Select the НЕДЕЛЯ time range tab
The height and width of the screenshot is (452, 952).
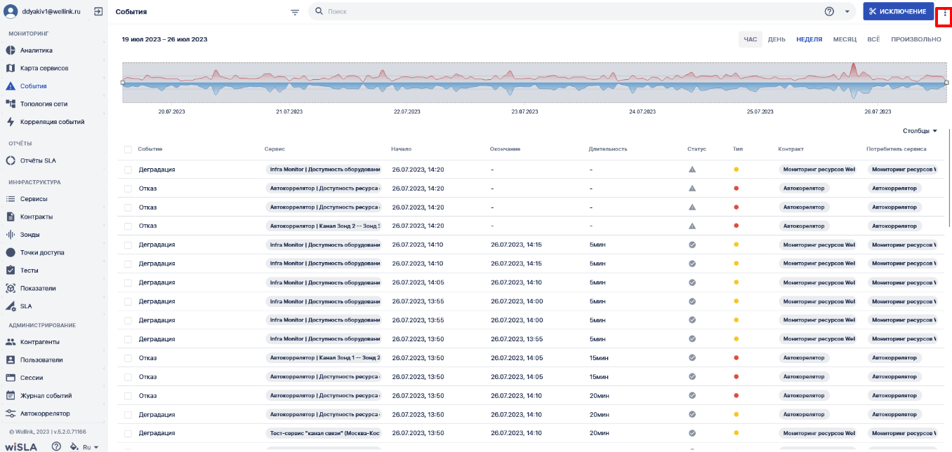[x=809, y=39]
